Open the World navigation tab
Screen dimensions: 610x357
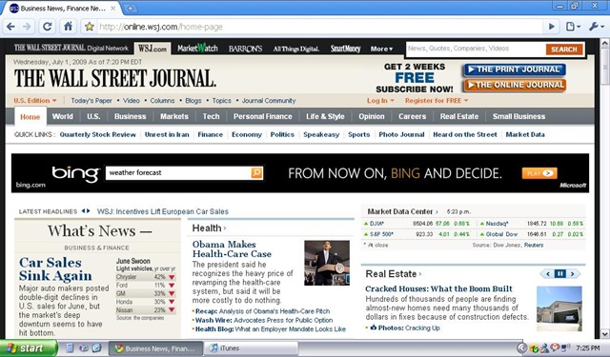(63, 116)
